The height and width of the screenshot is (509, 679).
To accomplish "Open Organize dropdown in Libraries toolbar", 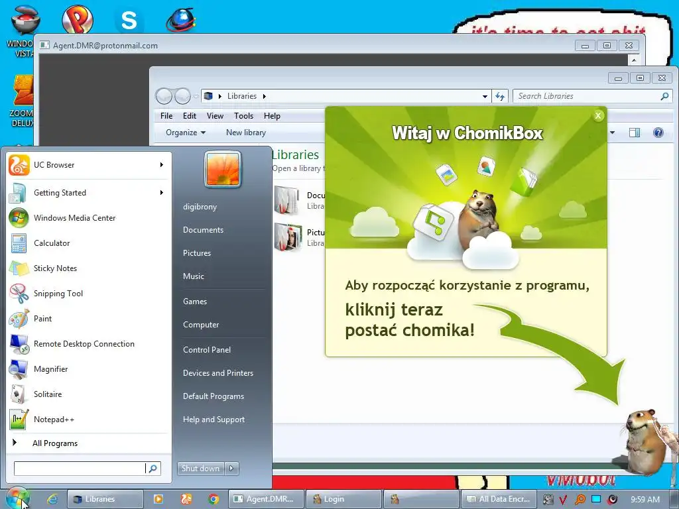I will 186,133.
